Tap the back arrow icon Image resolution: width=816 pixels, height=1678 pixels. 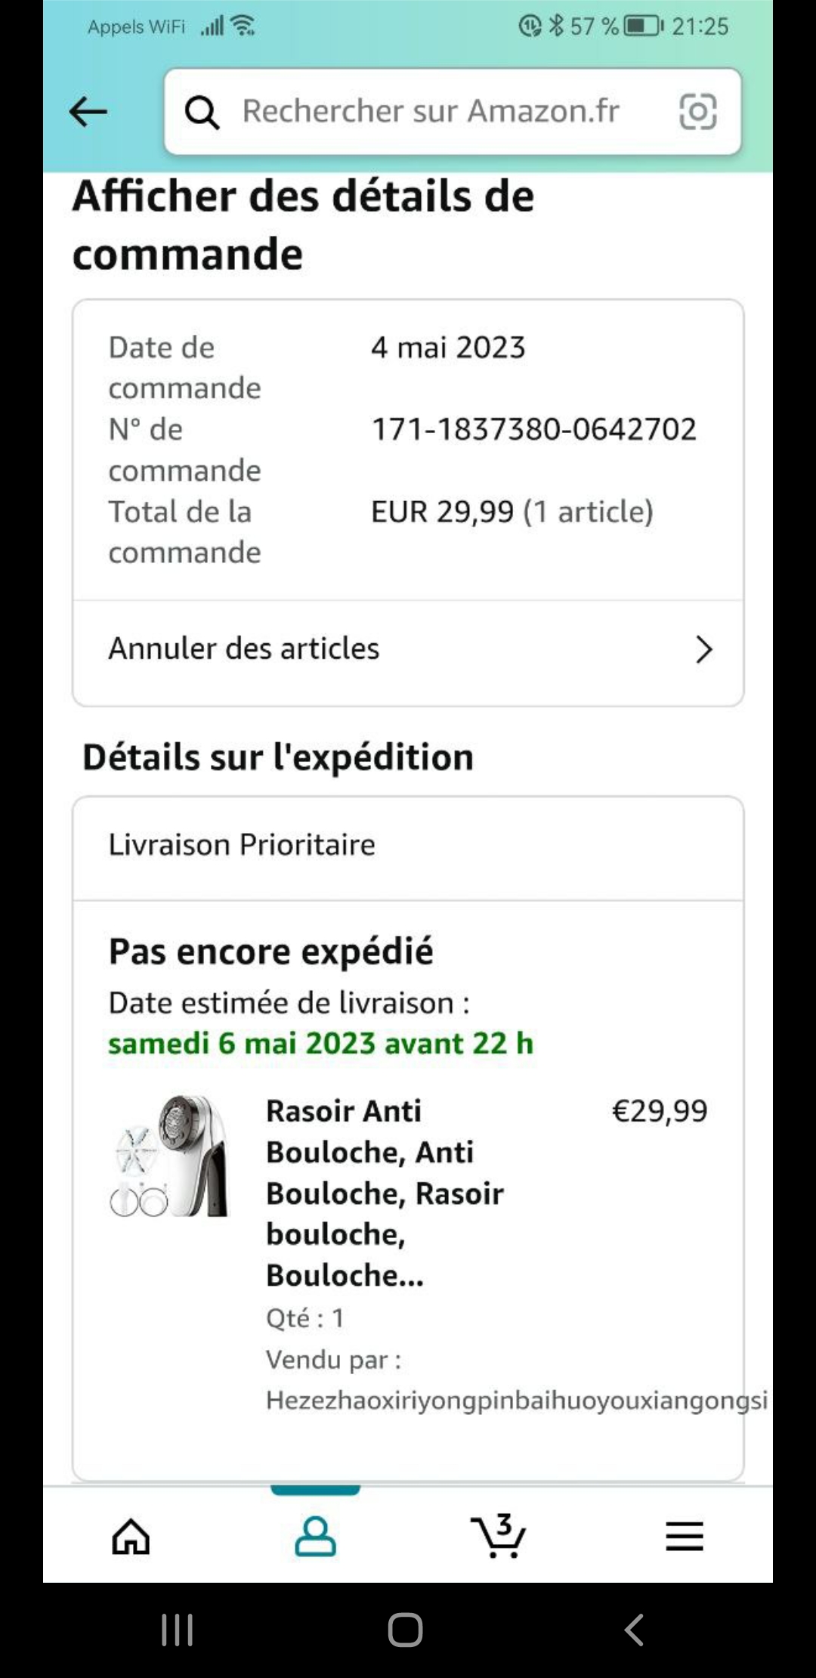(x=88, y=112)
